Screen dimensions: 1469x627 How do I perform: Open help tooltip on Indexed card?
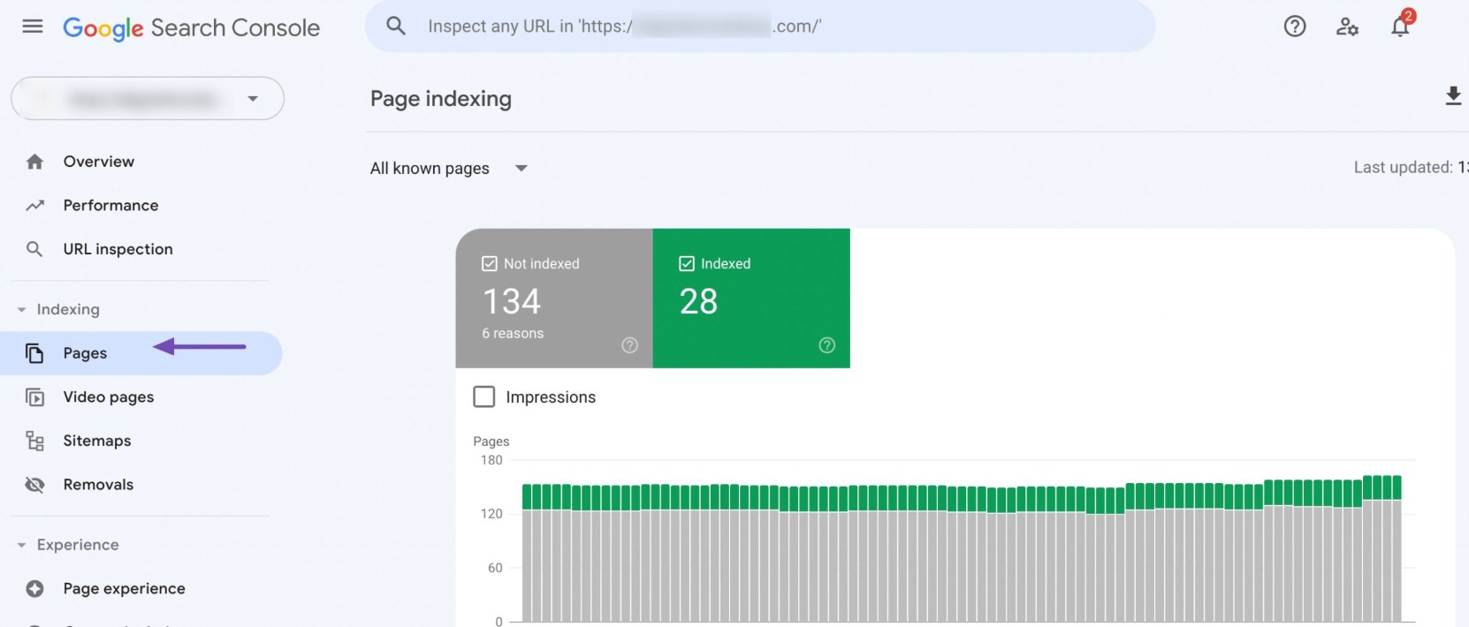[x=826, y=345]
